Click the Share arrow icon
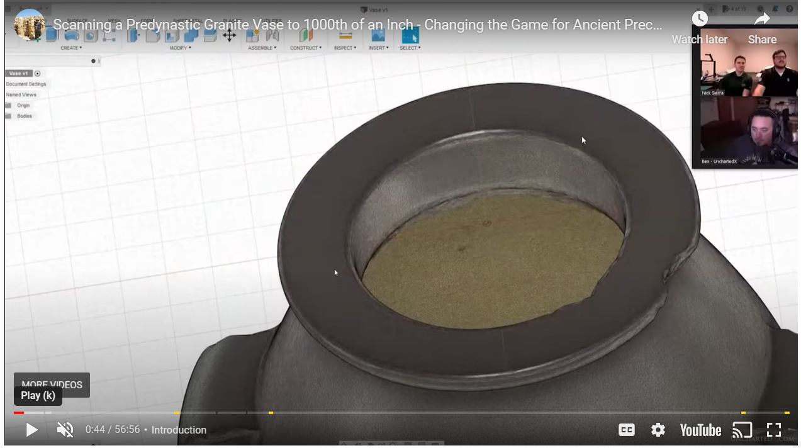Screen dimensions: 801x448 [762, 20]
